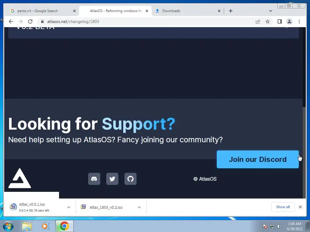
Task: Click the AtlasOS triangle logo
Action: tap(20, 178)
